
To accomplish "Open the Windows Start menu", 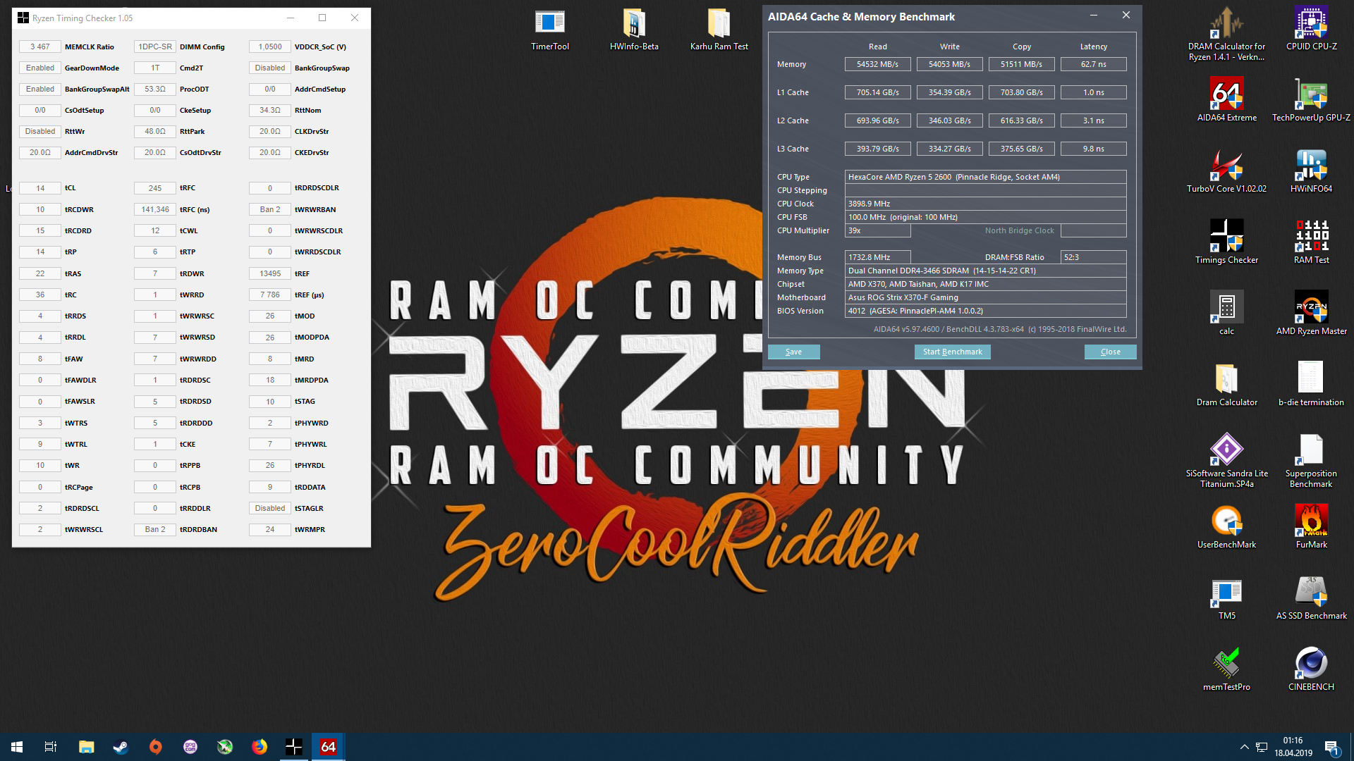I will 17,747.
